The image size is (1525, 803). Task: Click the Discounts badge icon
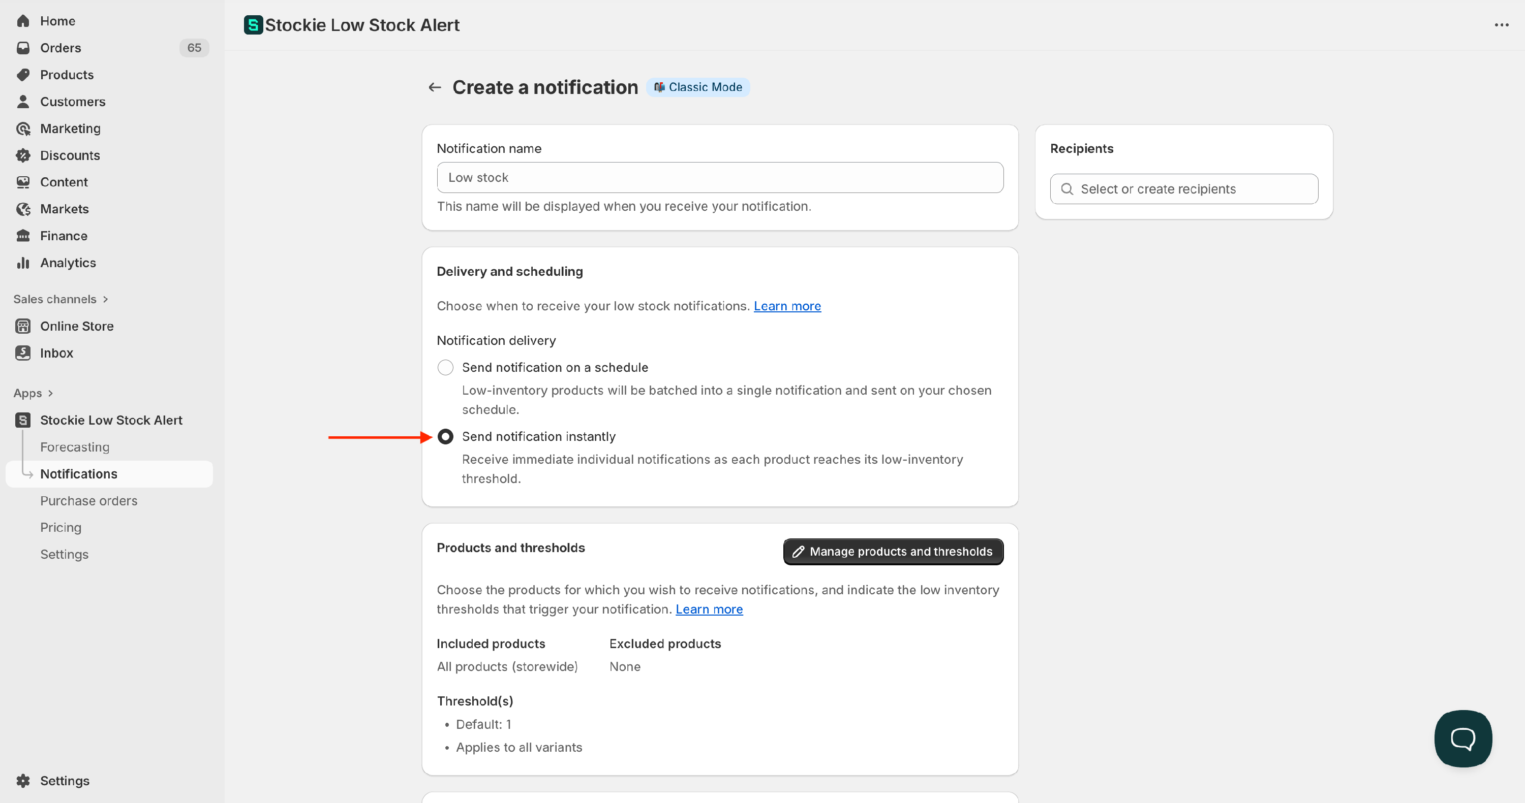[23, 155]
